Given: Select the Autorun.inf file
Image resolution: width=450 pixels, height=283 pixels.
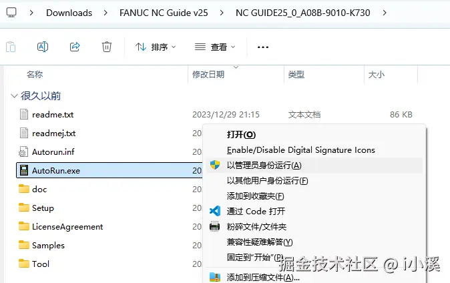Looking at the screenshot, I should pos(53,152).
